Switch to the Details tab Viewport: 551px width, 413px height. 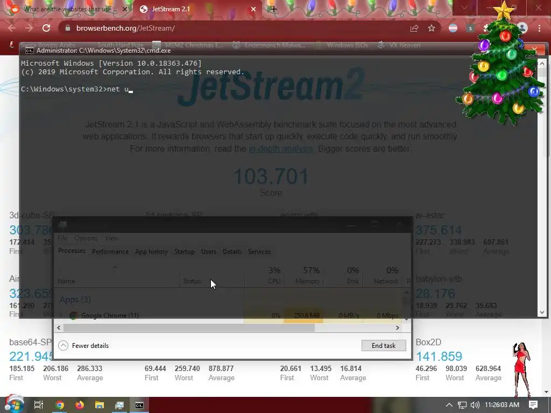pos(232,252)
